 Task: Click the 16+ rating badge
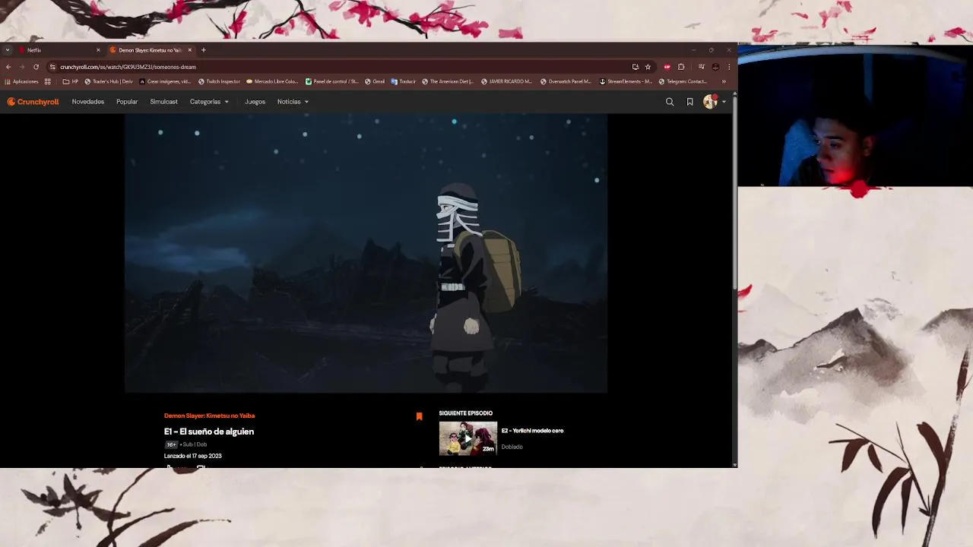[171, 444]
